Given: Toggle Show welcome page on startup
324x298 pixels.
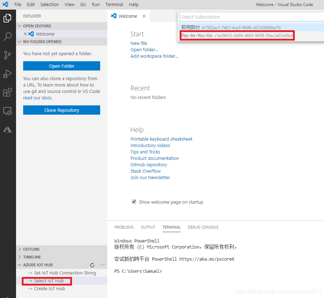Looking at the screenshot, I should [x=134, y=202].
